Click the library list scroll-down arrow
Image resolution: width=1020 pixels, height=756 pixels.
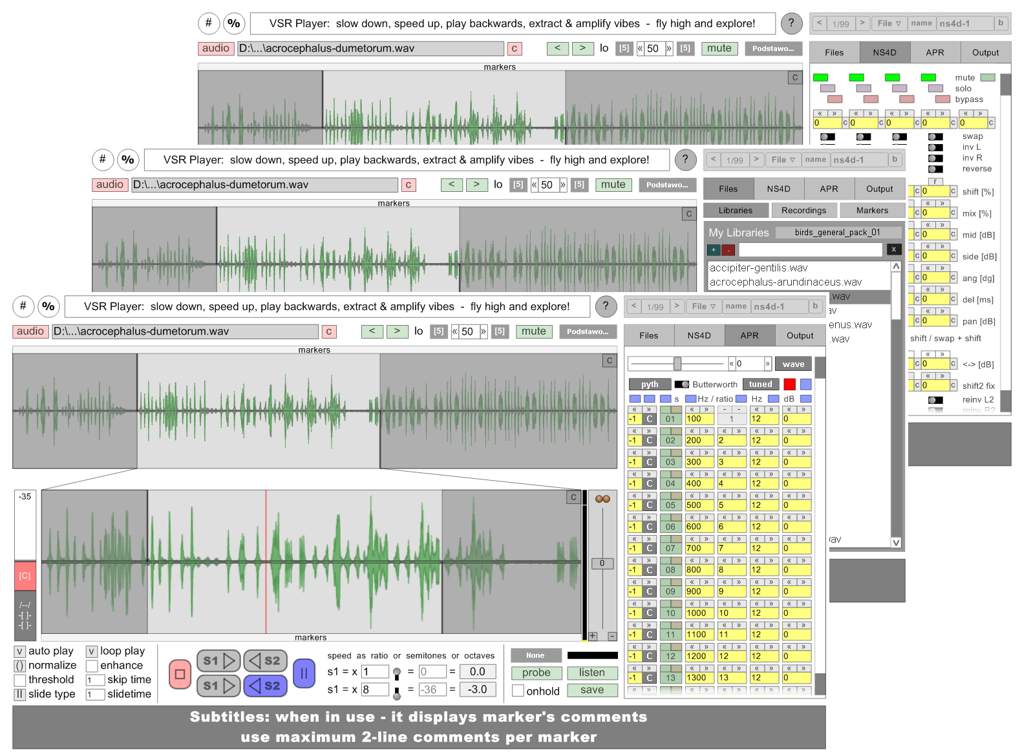896,542
